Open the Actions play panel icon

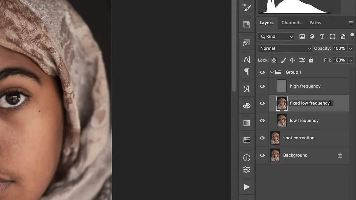[x=247, y=187]
